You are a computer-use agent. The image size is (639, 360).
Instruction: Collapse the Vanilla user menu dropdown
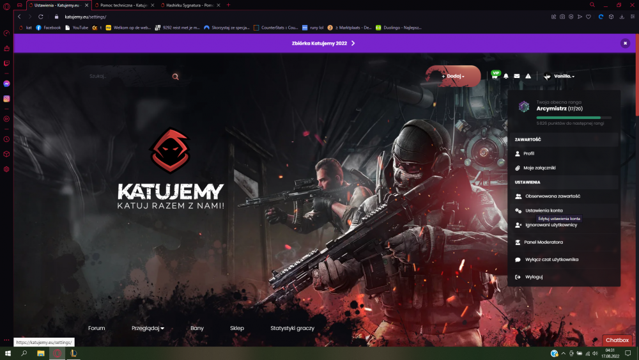coord(560,76)
